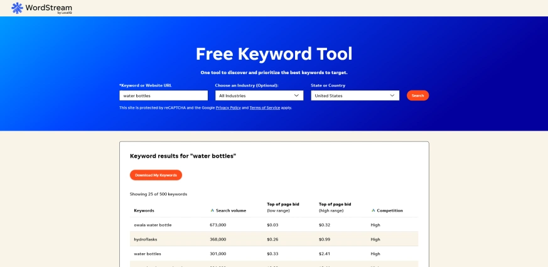
Task: Select the hydroflasks keyword row
Action: (146, 239)
